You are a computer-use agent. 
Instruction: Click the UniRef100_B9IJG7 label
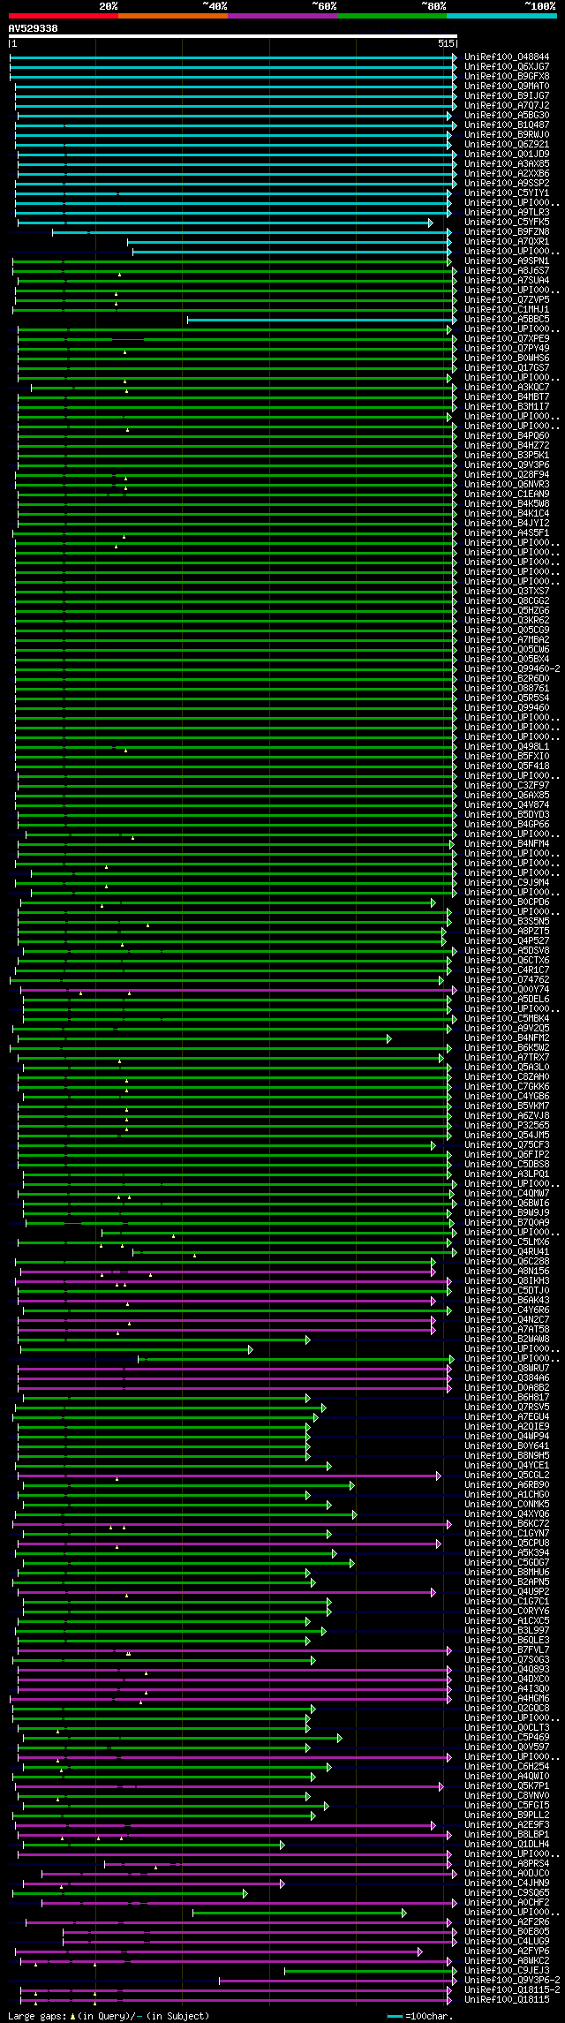coord(507,95)
